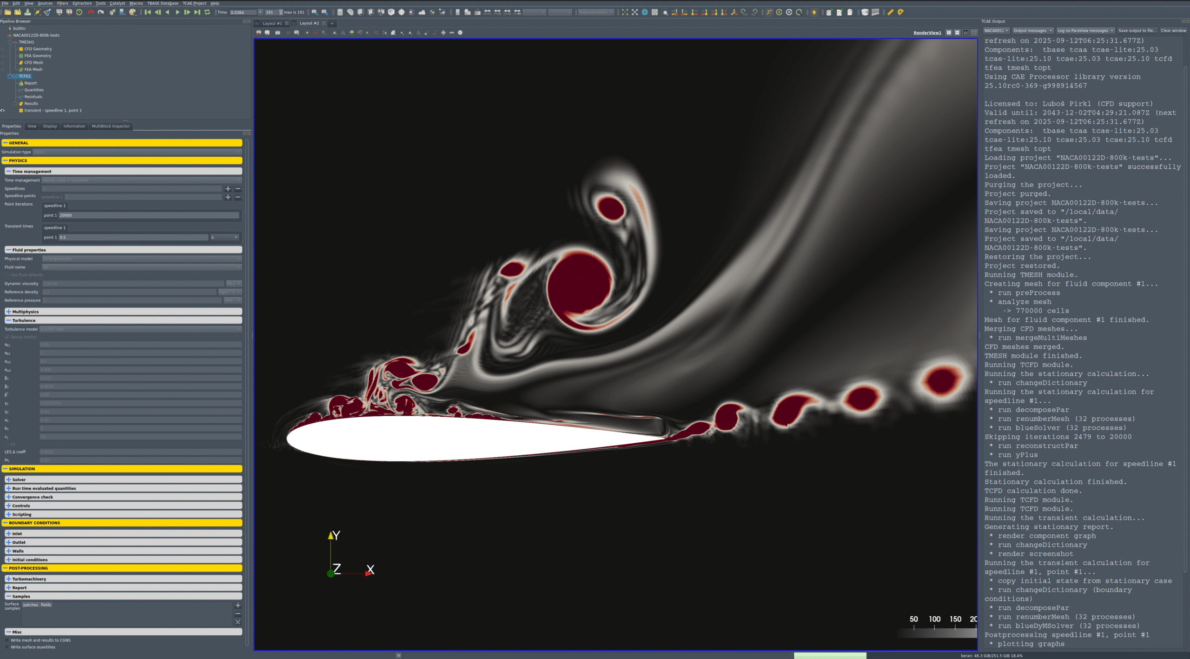
Task: Click the Reset camera icon
Action: pos(625,13)
